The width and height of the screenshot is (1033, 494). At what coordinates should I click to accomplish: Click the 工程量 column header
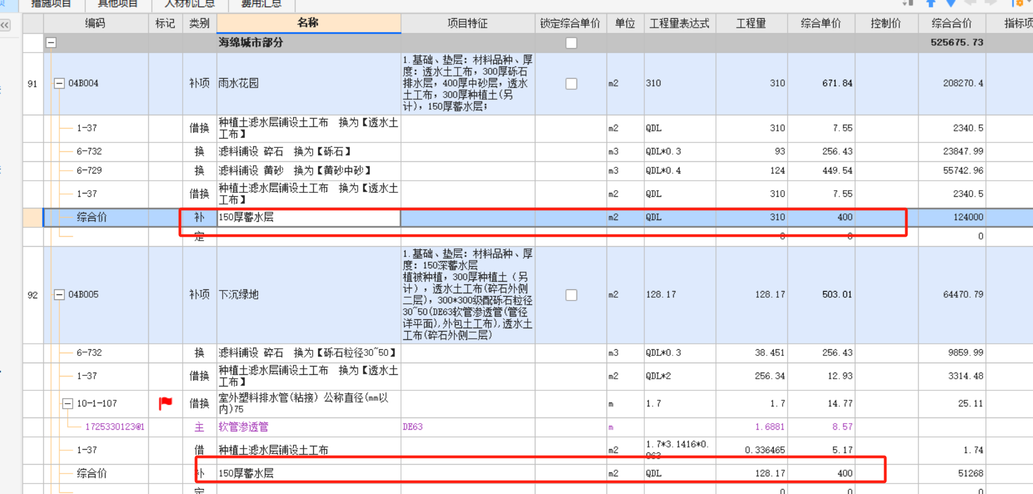[751, 23]
